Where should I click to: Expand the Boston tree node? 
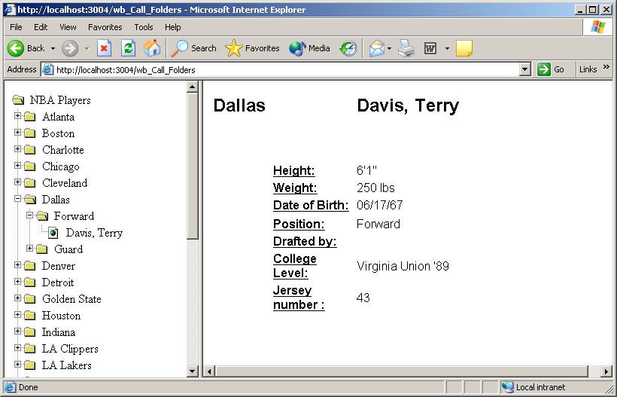pyautogui.click(x=17, y=133)
